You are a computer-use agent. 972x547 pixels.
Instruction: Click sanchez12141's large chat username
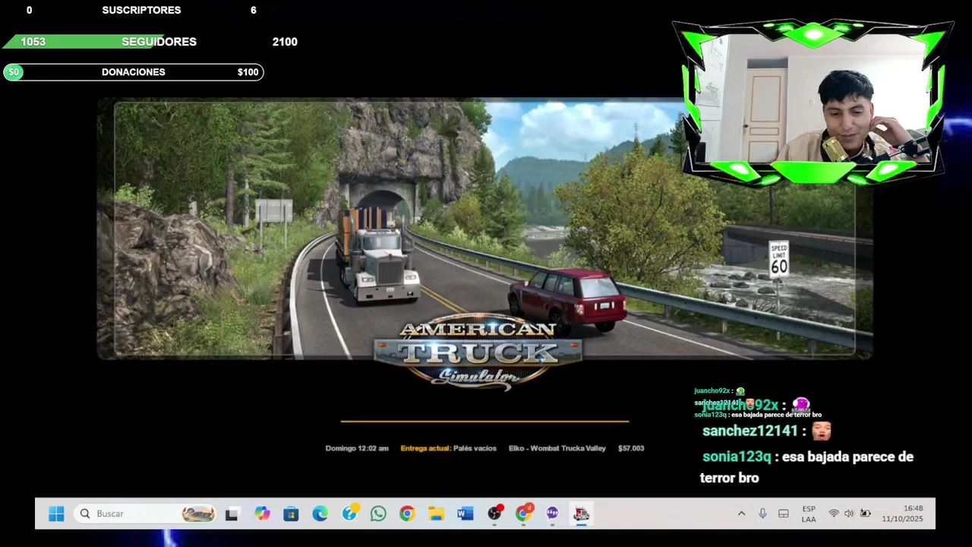point(750,431)
